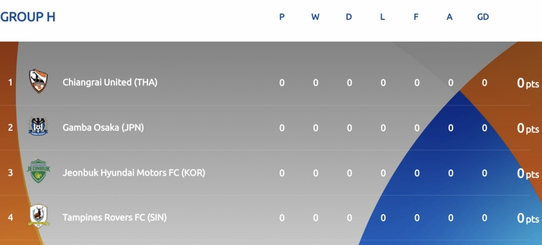Image resolution: width=542 pixels, height=245 pixels.
Task: Click the GROUP H heading
Action: tap(28, 17)
